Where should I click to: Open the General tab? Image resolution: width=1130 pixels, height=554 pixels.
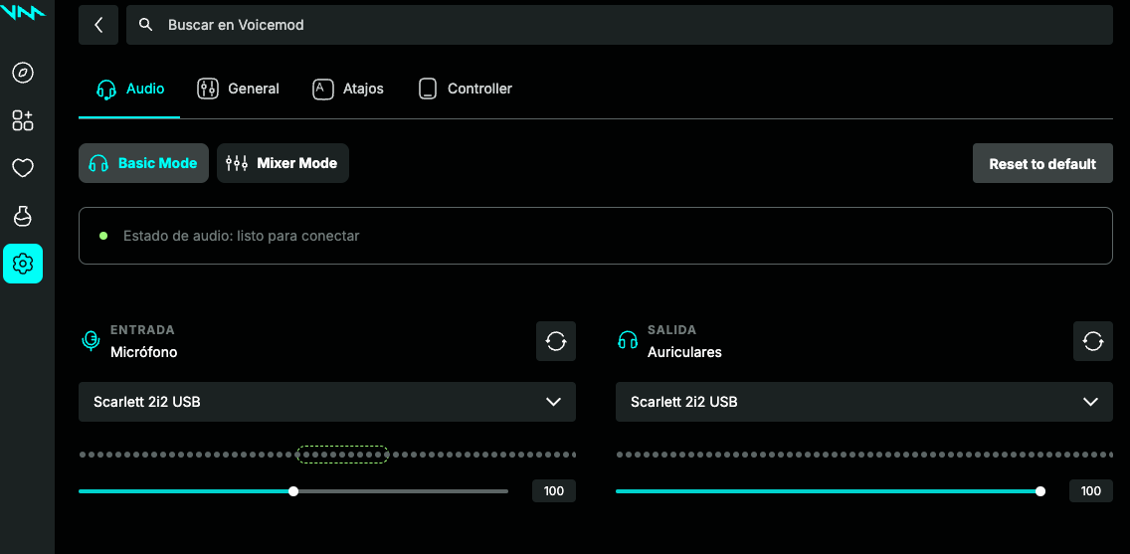238,89
